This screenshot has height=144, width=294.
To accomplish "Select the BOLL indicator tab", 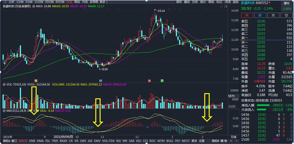I will [170, 141].
